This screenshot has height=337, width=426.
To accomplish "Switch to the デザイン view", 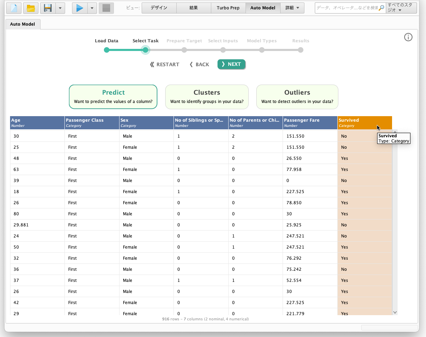I will pos(159,8).
